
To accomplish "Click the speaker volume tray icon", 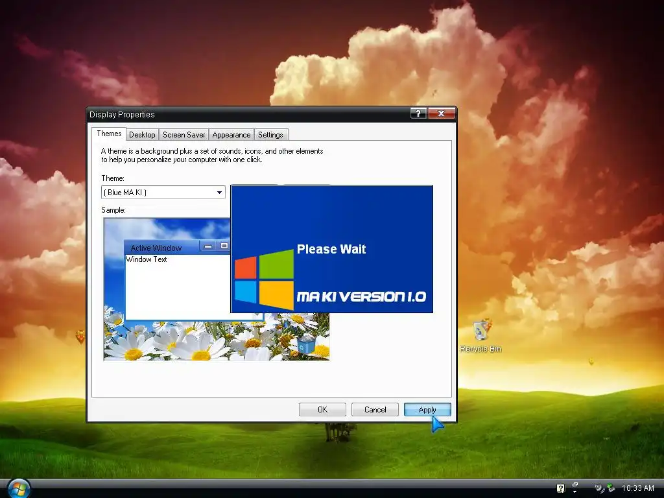I will pos(599,488).
